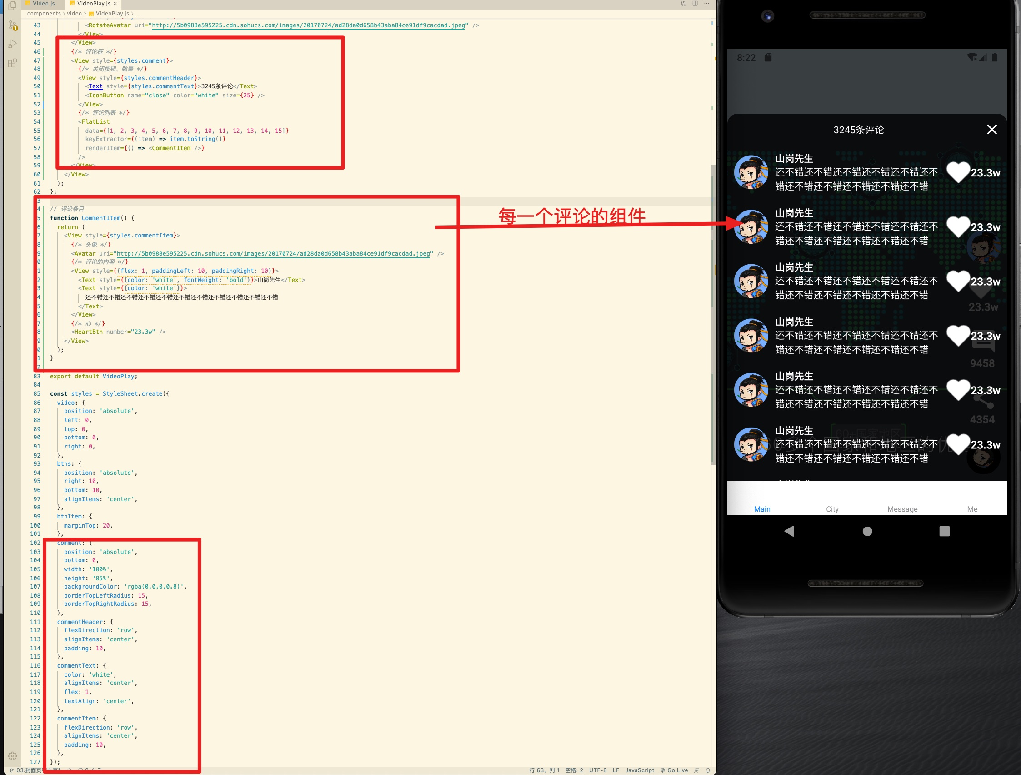This screenshot has height=775, width=1021.
Task: Tap the sixth comment's avatar
Action: coord(751,445)
